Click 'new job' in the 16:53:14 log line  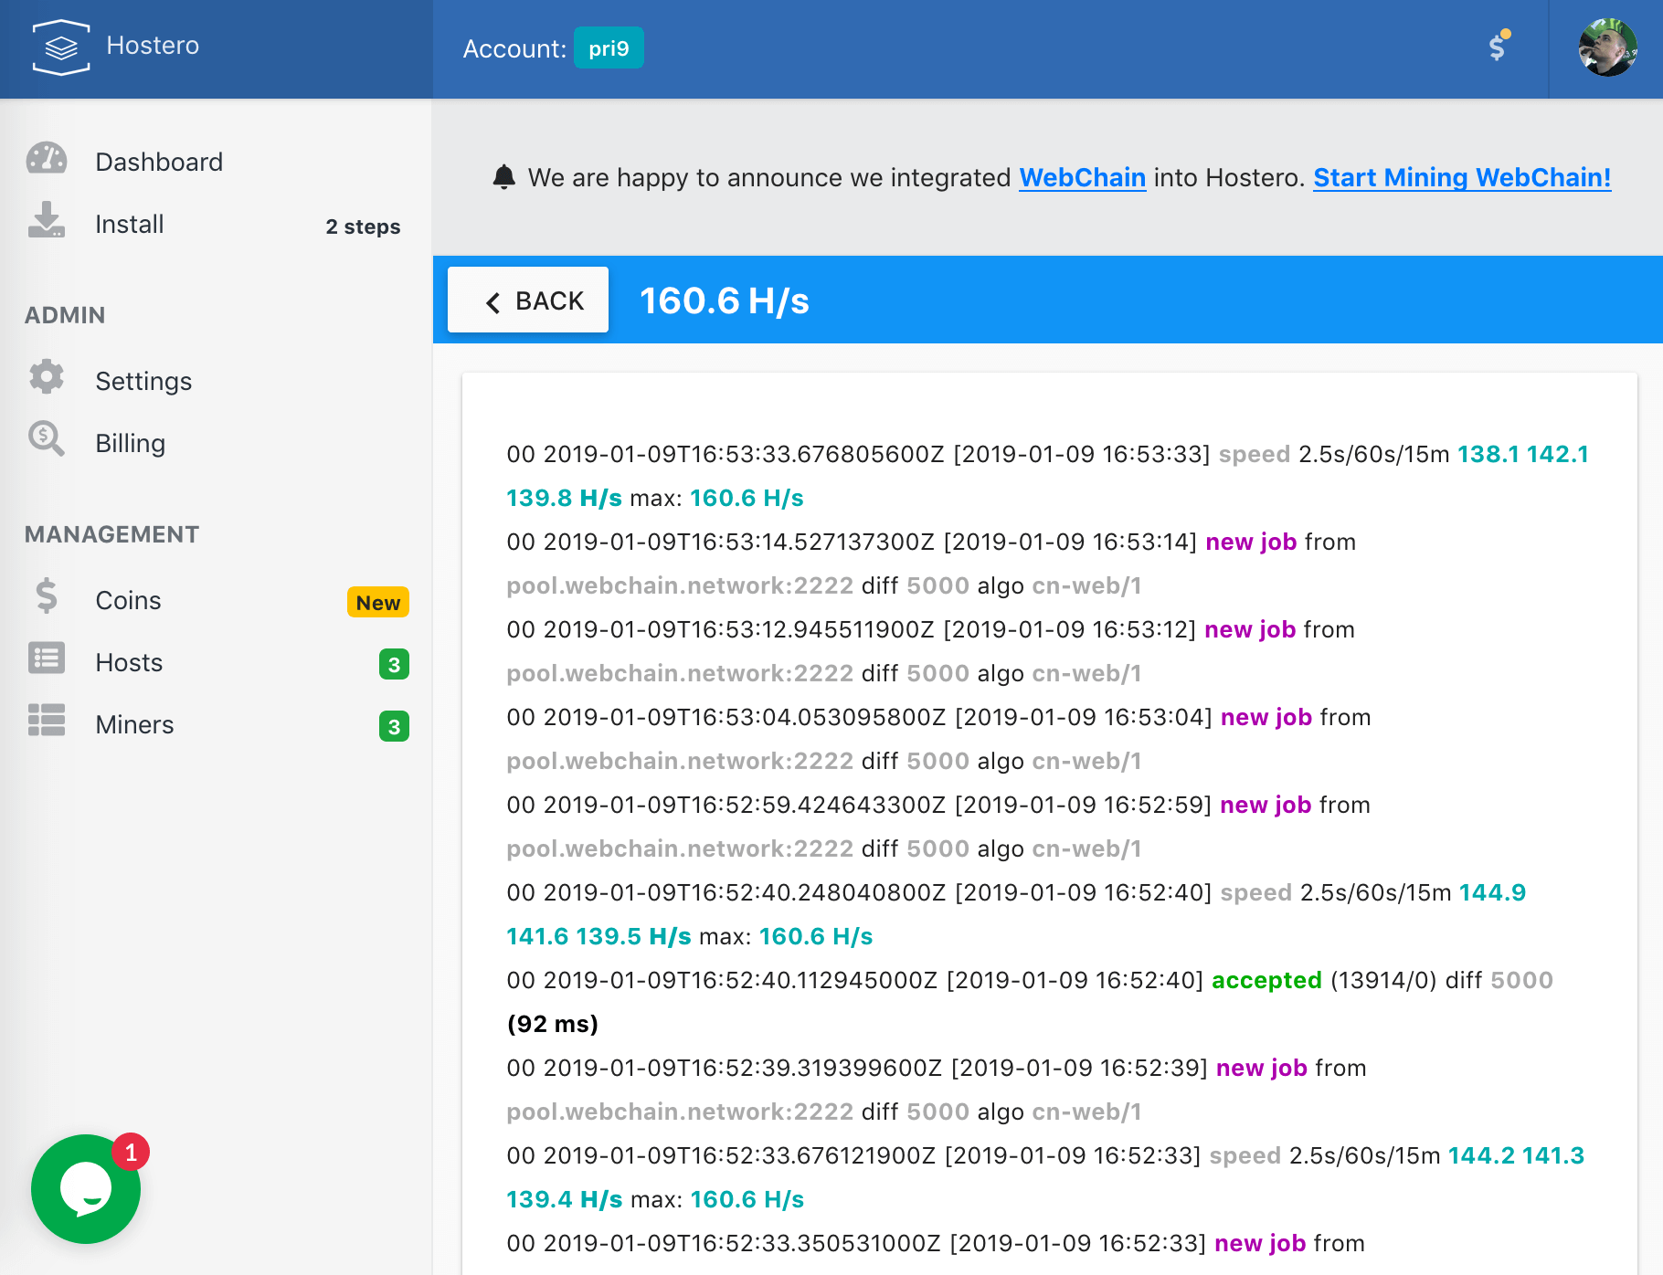1251,542
